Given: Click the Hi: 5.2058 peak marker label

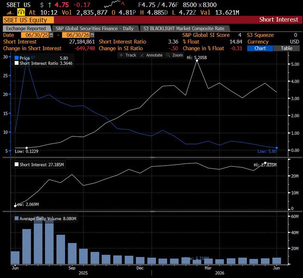Looking at the screenshot, I should coord(197,58).
